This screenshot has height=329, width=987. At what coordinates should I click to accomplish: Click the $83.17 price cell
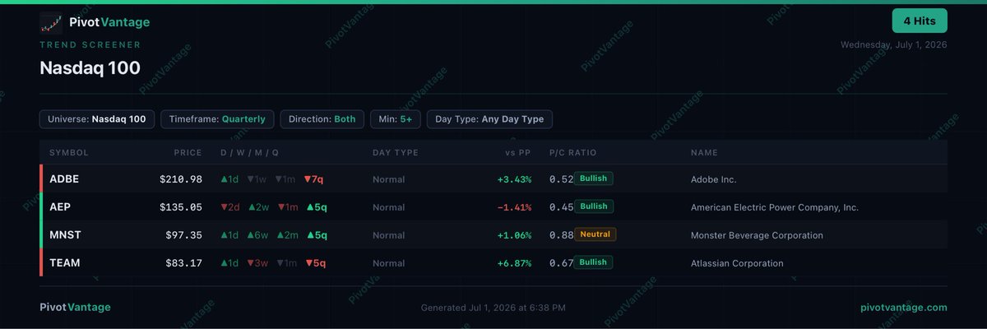click(x=184, y=263)
